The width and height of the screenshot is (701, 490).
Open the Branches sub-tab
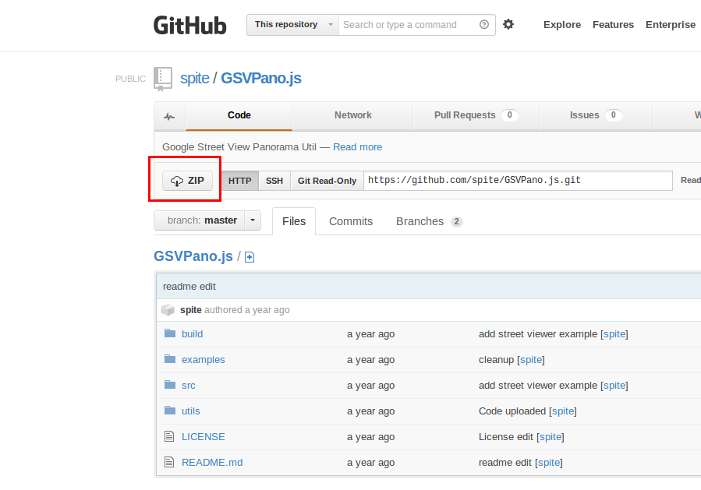pos(429,221)
